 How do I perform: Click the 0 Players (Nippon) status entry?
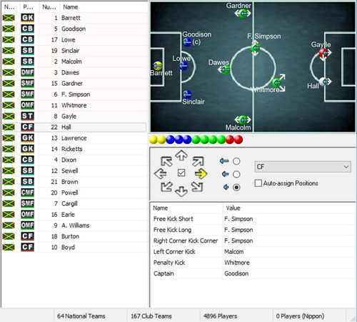[x=300, y=316]
